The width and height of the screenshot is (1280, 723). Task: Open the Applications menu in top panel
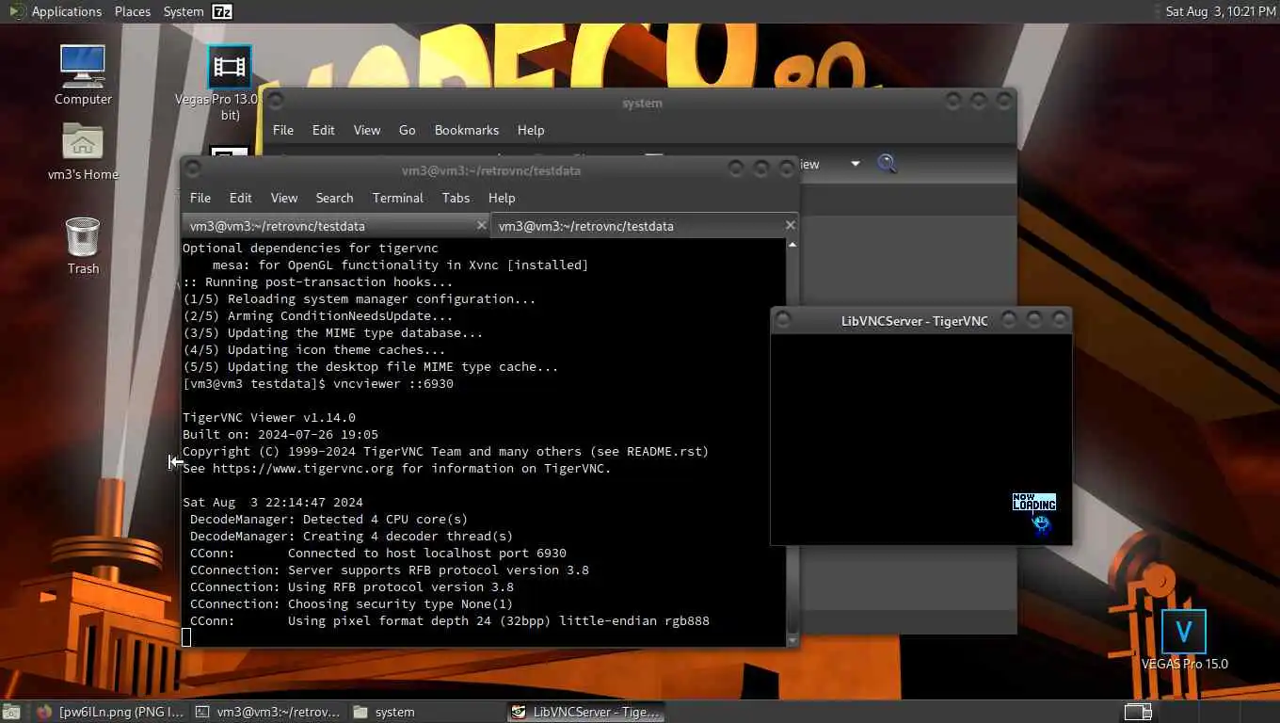click(66, 11)
